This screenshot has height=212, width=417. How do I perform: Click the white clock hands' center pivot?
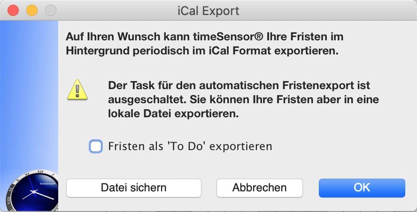tap(34, 191)
